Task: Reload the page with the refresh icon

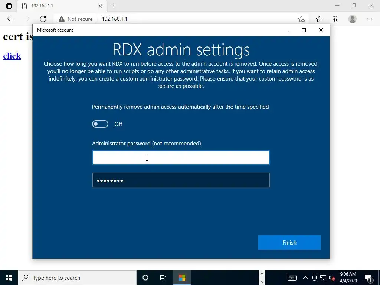Action: [43, 19]
